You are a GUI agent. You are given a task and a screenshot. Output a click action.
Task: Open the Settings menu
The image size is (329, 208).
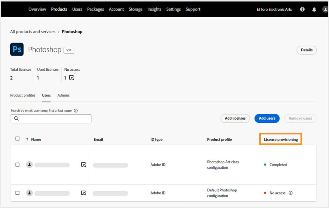pos(174,9)
